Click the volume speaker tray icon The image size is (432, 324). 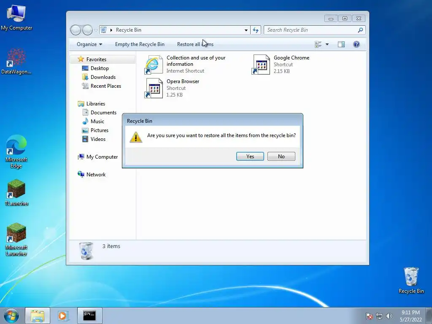coord(389,316)
